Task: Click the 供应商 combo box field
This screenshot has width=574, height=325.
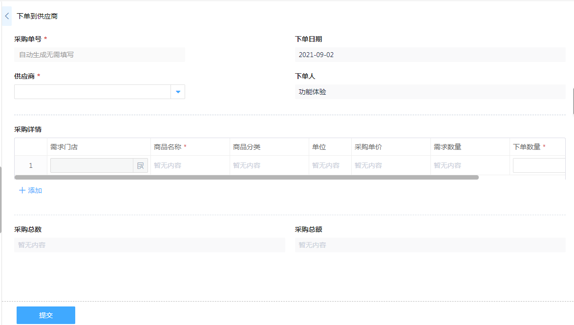Action: (100, 92)
